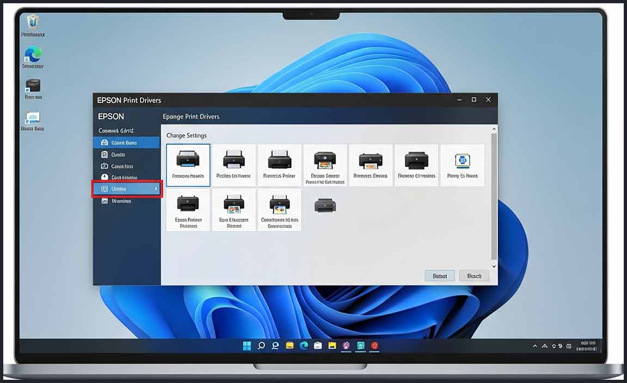Switch to the red taskbar app
This screenshot has width=627, height=383.
click(x=374, y=346)
